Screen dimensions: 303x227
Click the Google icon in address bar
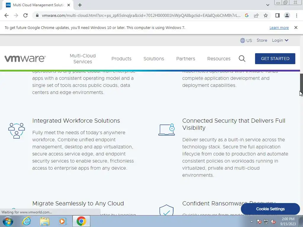[x=246, y=15]
